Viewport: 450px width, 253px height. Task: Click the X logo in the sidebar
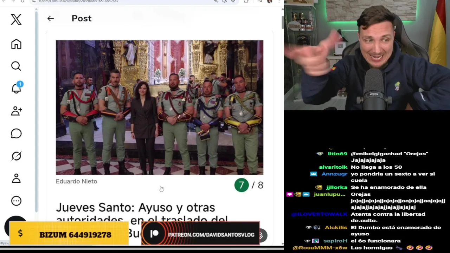(x=16, y=20)
